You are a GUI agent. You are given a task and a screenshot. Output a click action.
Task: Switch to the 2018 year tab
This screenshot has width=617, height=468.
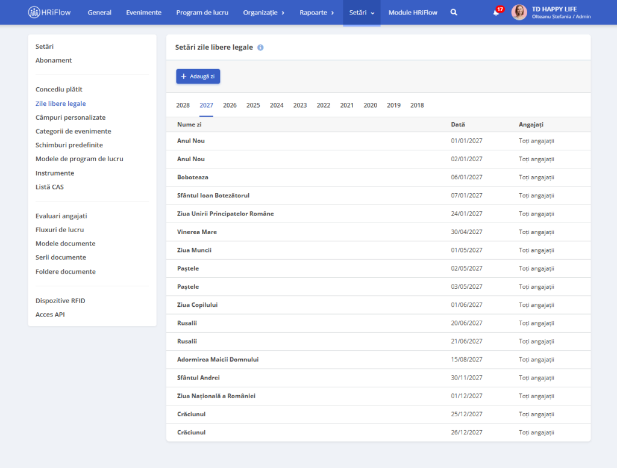[417, 105]
